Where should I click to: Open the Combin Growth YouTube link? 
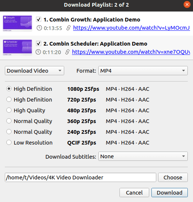131,28
